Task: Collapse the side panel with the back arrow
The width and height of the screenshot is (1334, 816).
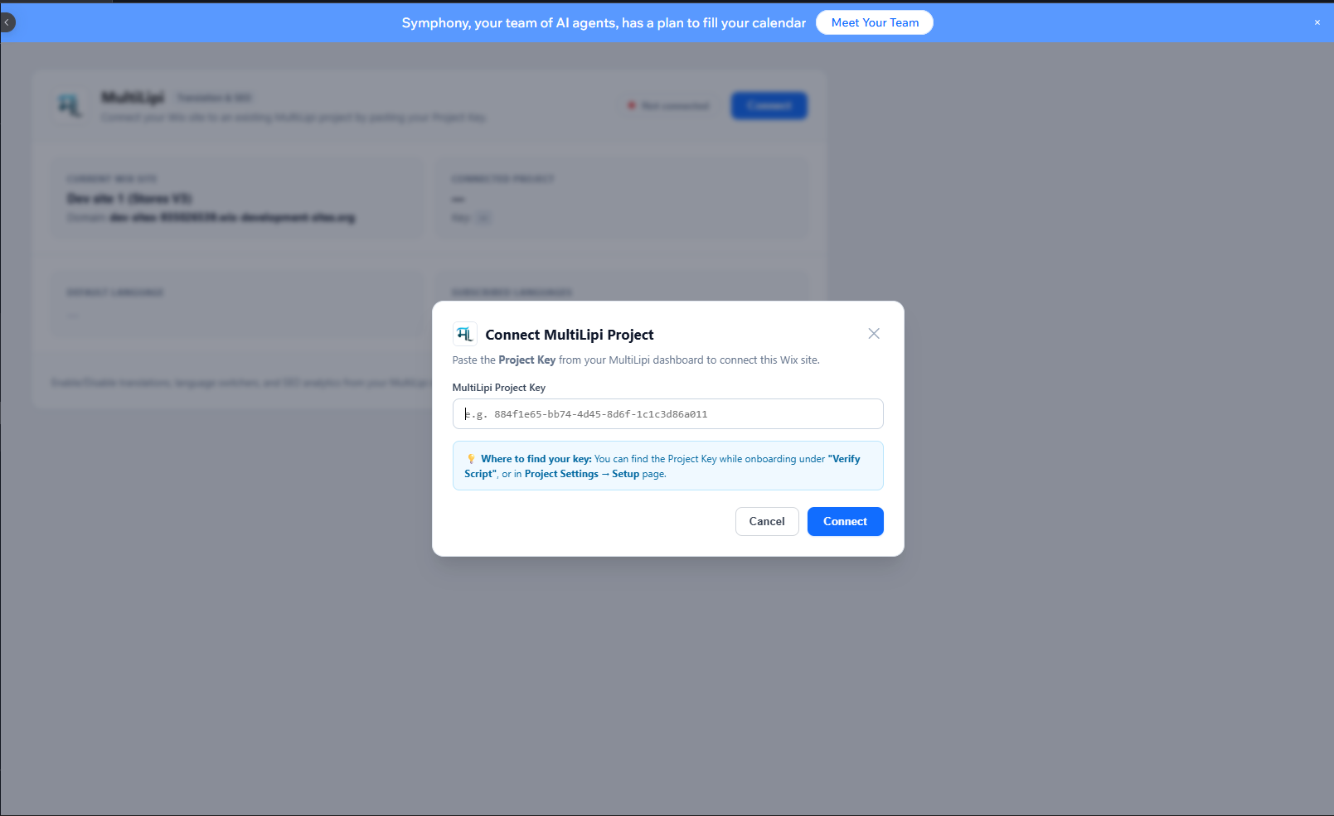Action: pyautogui.click(x=7, y=23)
